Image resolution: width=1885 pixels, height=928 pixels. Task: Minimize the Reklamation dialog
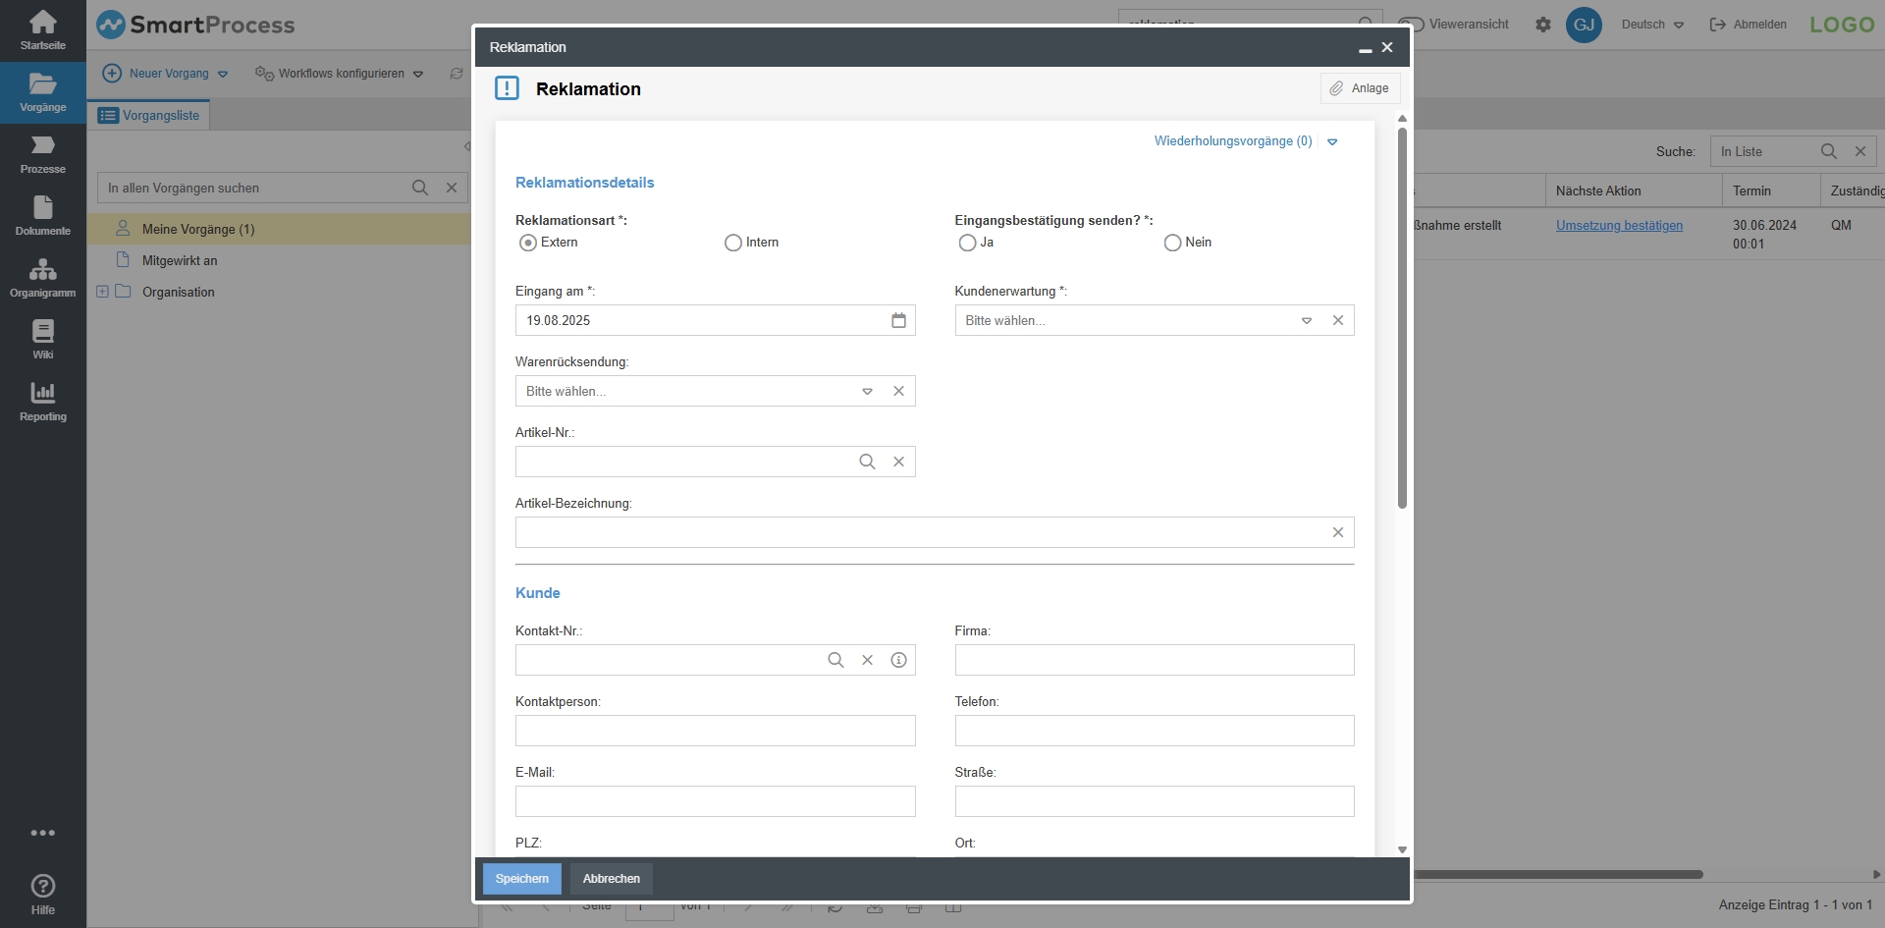pyautogui.click(x=1365, y=48)
